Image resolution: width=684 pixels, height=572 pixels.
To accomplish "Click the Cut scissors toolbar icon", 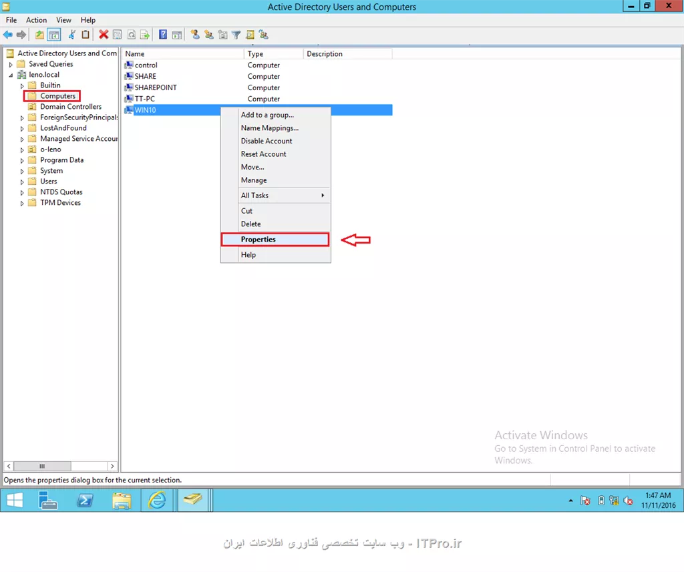I will [x=72, y=35].
